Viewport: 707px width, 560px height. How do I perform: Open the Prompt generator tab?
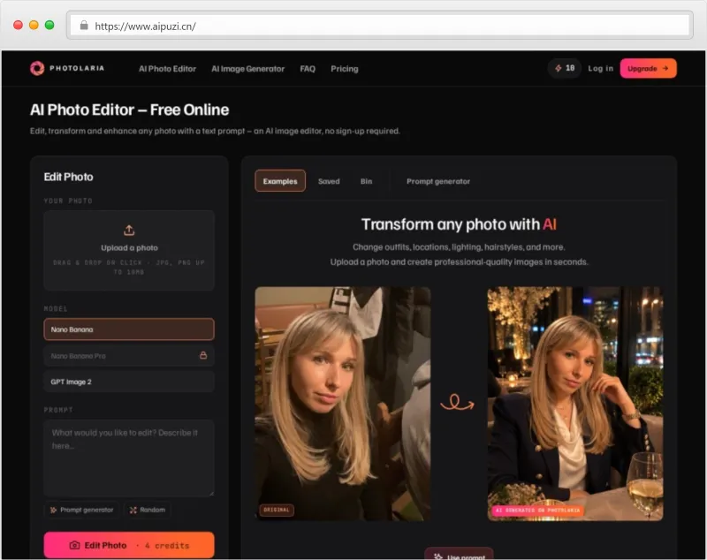point(438,181)
